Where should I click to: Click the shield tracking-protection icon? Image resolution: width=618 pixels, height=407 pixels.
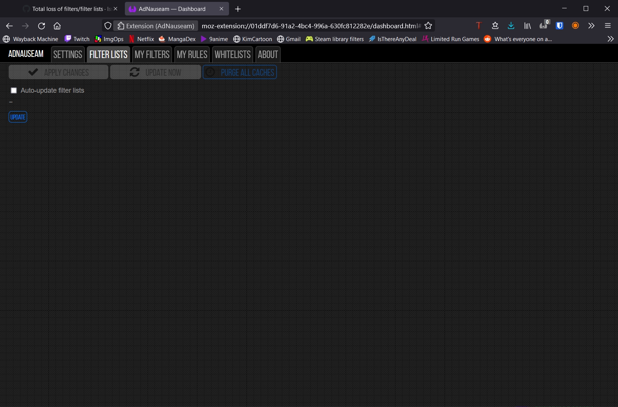click(108, 26)
